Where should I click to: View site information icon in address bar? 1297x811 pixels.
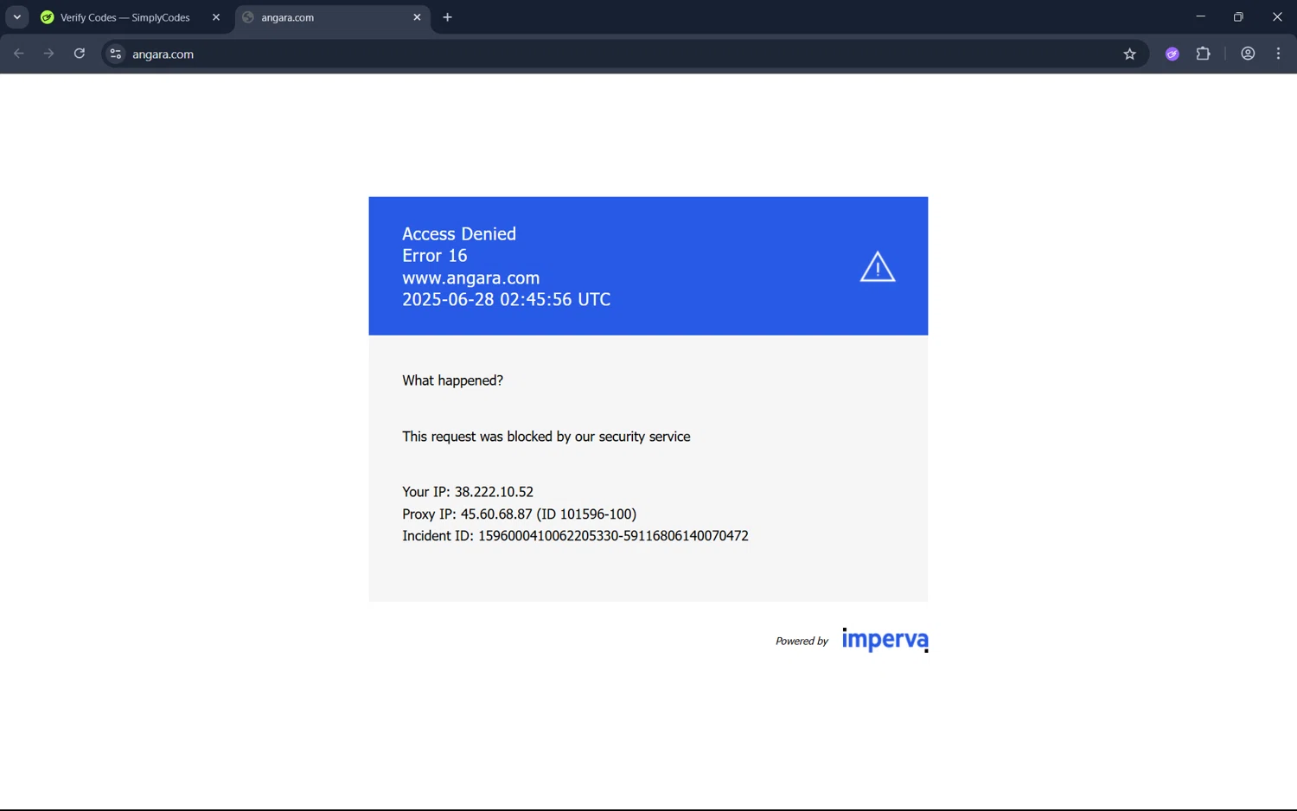(115, 54)
